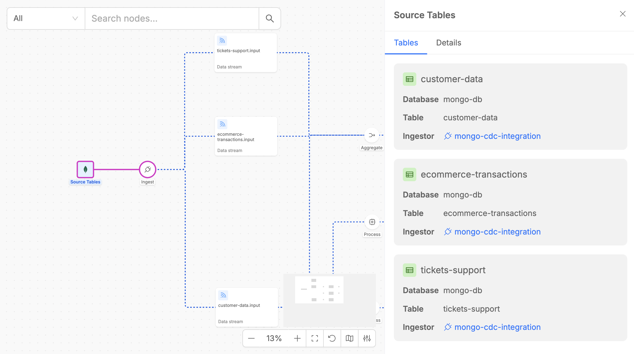Screen dimensions: 634x354
Task: Reset the view with rotate icon
Action: (332, 339)
